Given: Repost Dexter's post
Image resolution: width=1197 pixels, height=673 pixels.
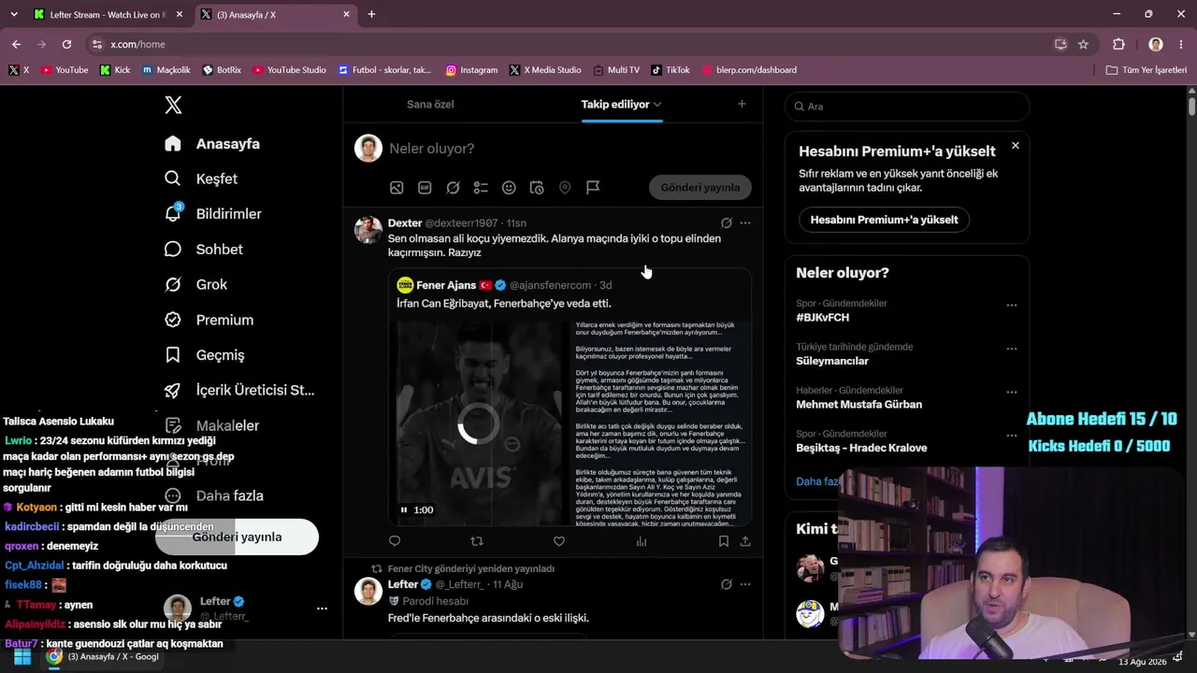Looking at the screenshot, I should [477, 541].
